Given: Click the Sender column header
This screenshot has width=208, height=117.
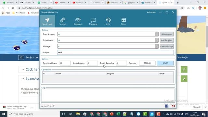Looking at the screenshot, I should (58, 73).
